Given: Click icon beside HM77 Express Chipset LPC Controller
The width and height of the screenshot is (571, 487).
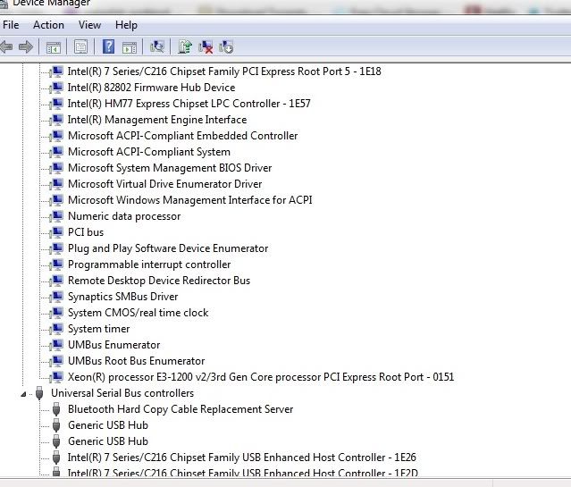Looking at the screenshot, I should point(57,104).
